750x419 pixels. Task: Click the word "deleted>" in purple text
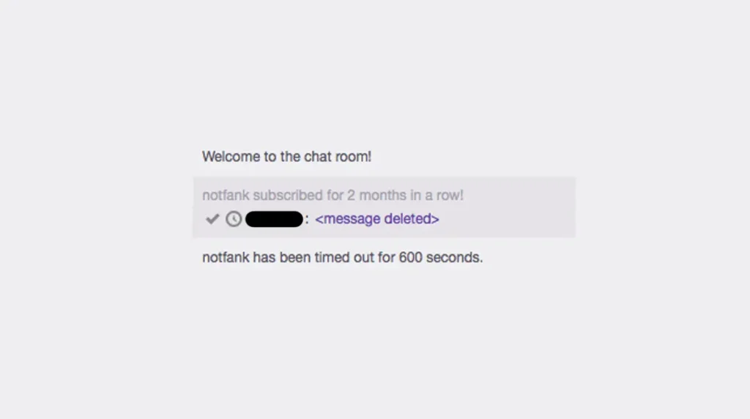click(412, 218)
